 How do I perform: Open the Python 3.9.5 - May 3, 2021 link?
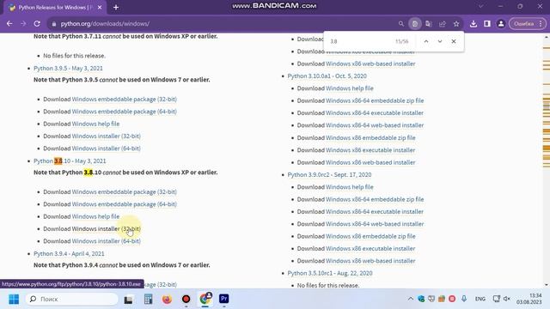68,69
